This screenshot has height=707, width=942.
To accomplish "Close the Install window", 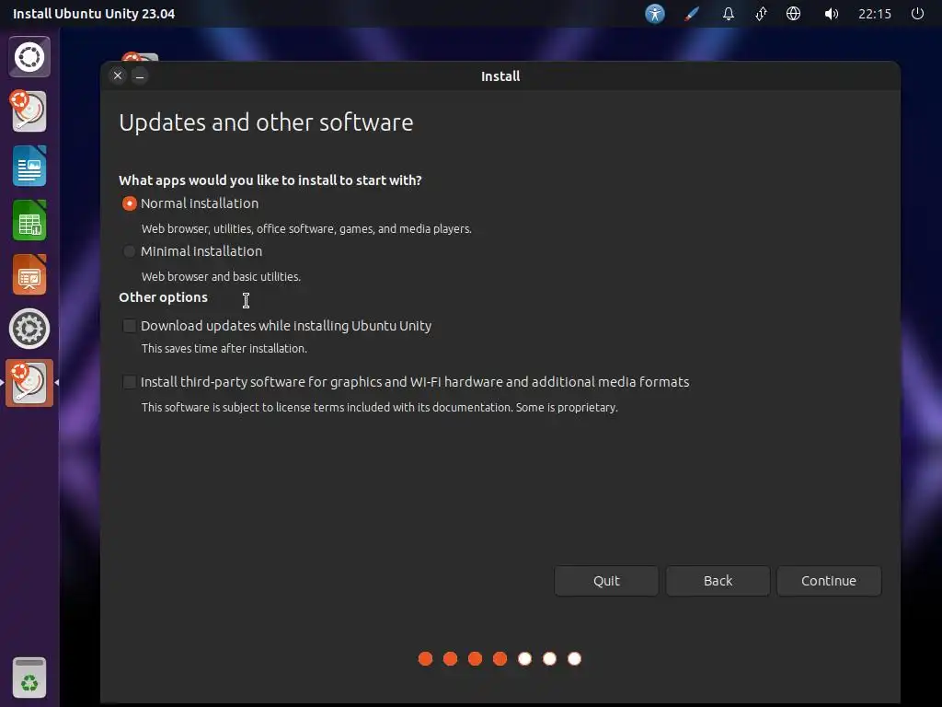I will (x=118, y=75).
